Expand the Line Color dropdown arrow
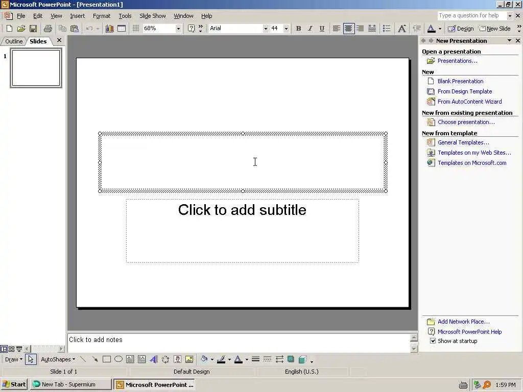523x392 pixels. point(229,359)
